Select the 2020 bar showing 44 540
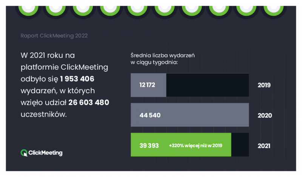Screen dimensions: 302x177 (x=190, y=115)
